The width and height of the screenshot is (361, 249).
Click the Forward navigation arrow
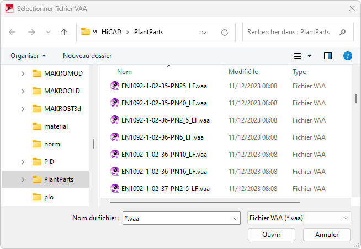[31, 32]
